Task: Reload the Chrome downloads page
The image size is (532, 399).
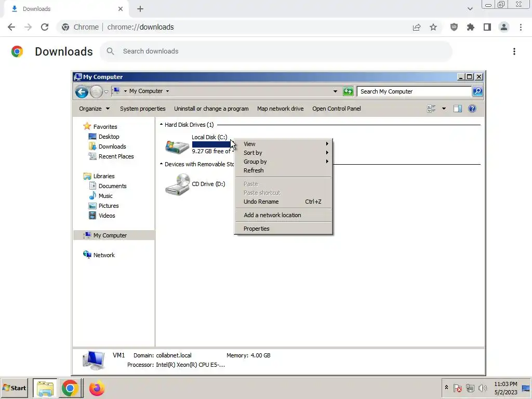Action: point(45,27)
